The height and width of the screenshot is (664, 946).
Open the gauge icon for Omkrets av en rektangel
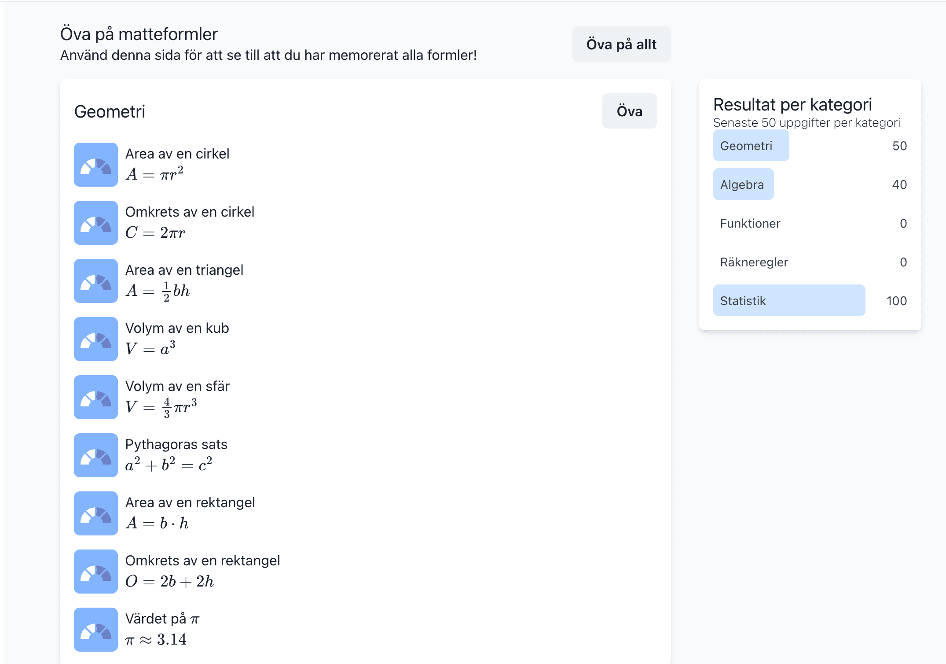coord(95,572)
